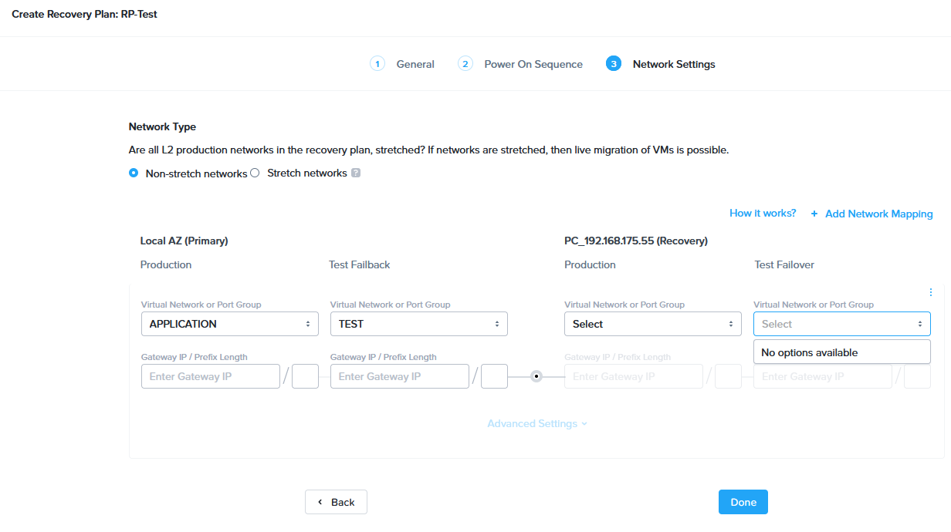Open the Test Failover network Select dropdown

[x=842, y=324]
